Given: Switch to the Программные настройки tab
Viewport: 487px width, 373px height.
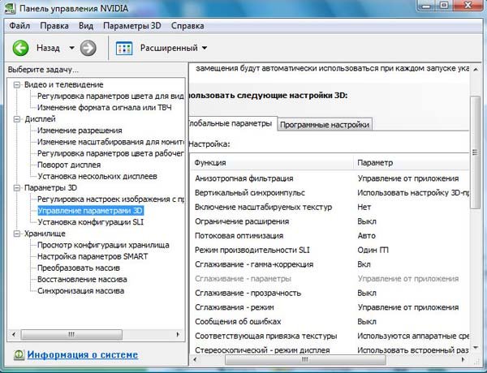Looking at the screenshot, I should (325, 124).
